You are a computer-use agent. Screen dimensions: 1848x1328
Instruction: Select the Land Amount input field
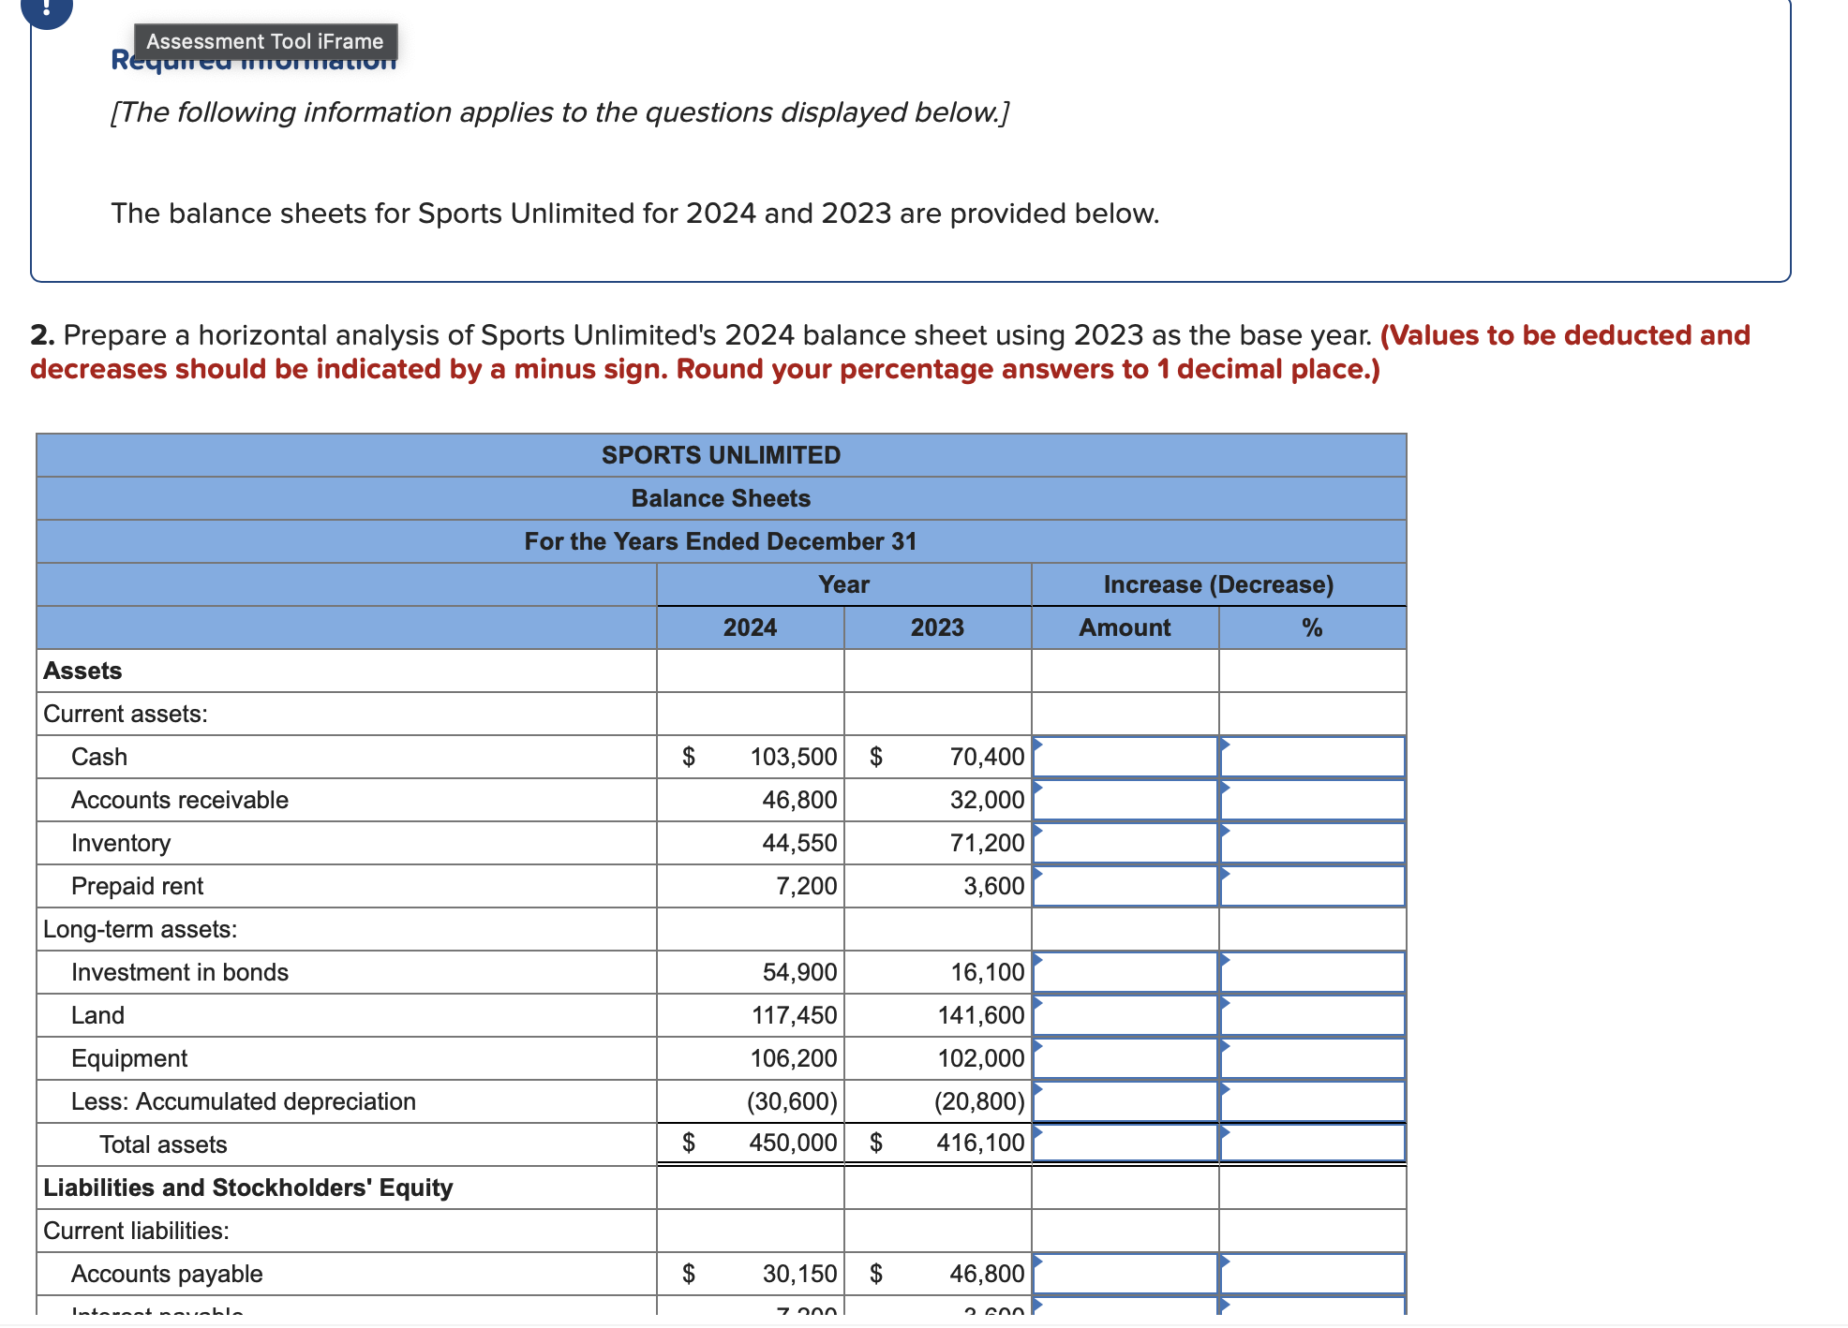(x=1124, y=1014)
